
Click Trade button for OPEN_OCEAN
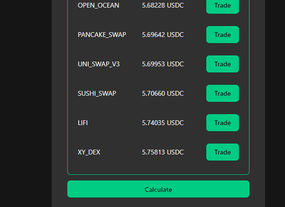(x=222, y=6)
